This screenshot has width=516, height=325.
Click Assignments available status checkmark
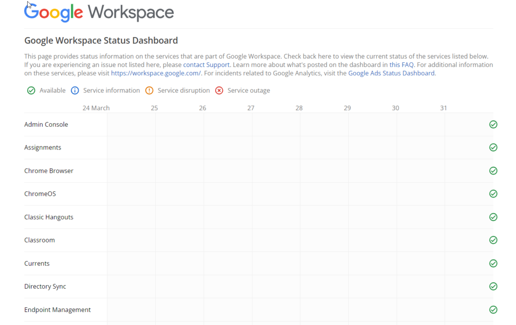pyautogui.click(x=493, y=147)
